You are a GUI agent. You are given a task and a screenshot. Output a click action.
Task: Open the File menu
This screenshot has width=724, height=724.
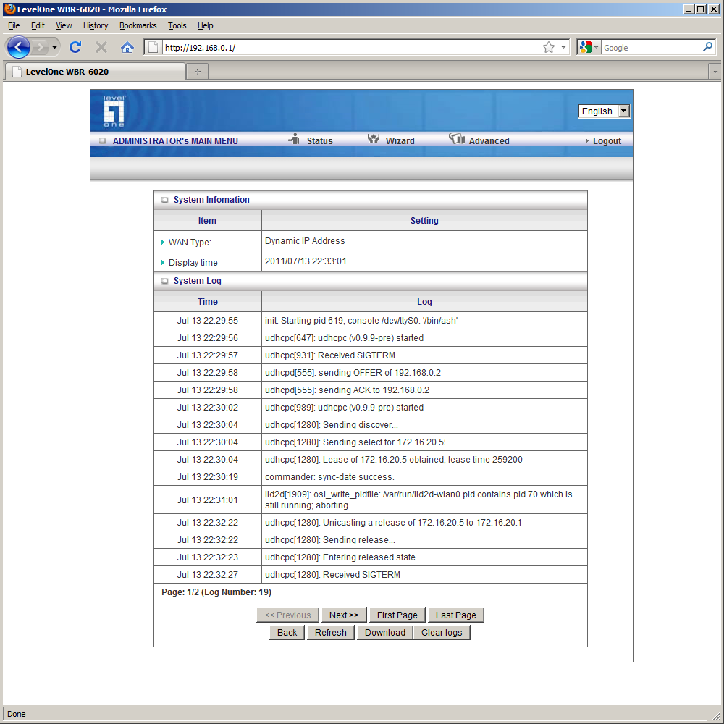coord(14,25)
